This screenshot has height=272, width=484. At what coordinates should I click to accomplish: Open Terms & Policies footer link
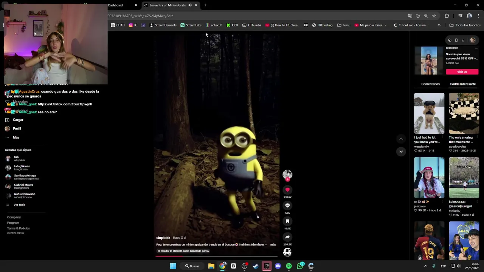(18, 228)
